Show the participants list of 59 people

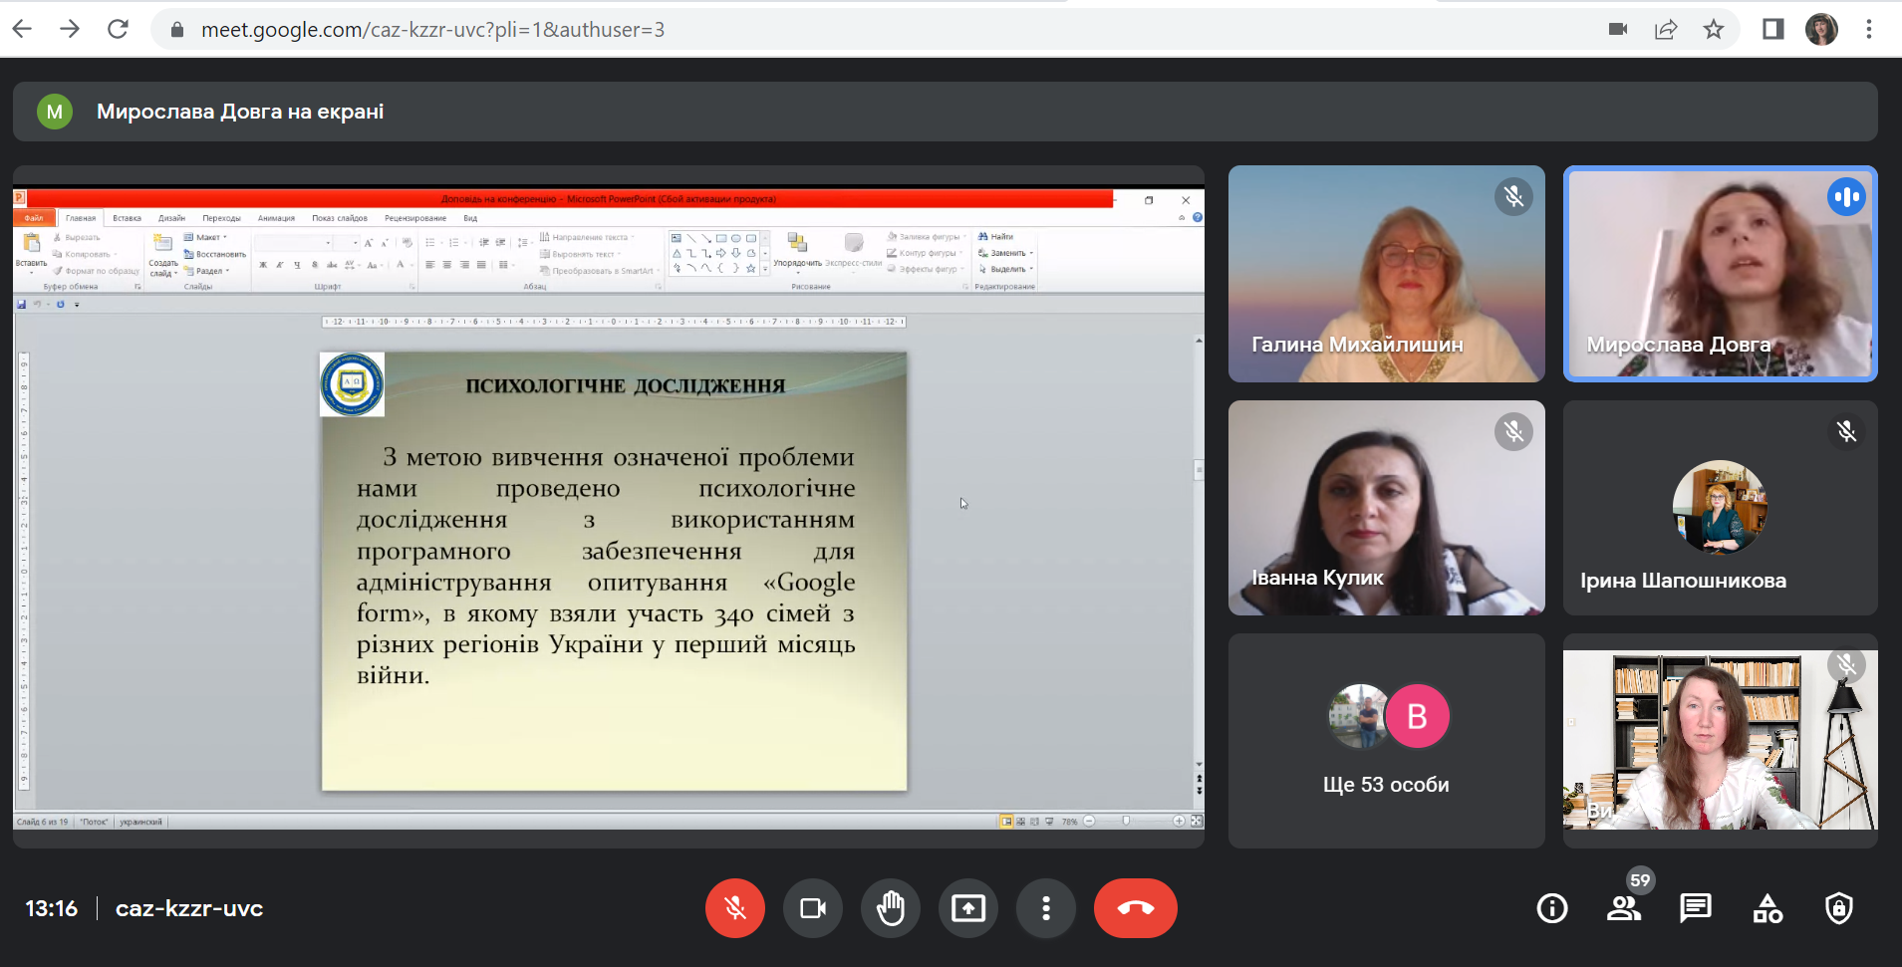coord(1624,908)
